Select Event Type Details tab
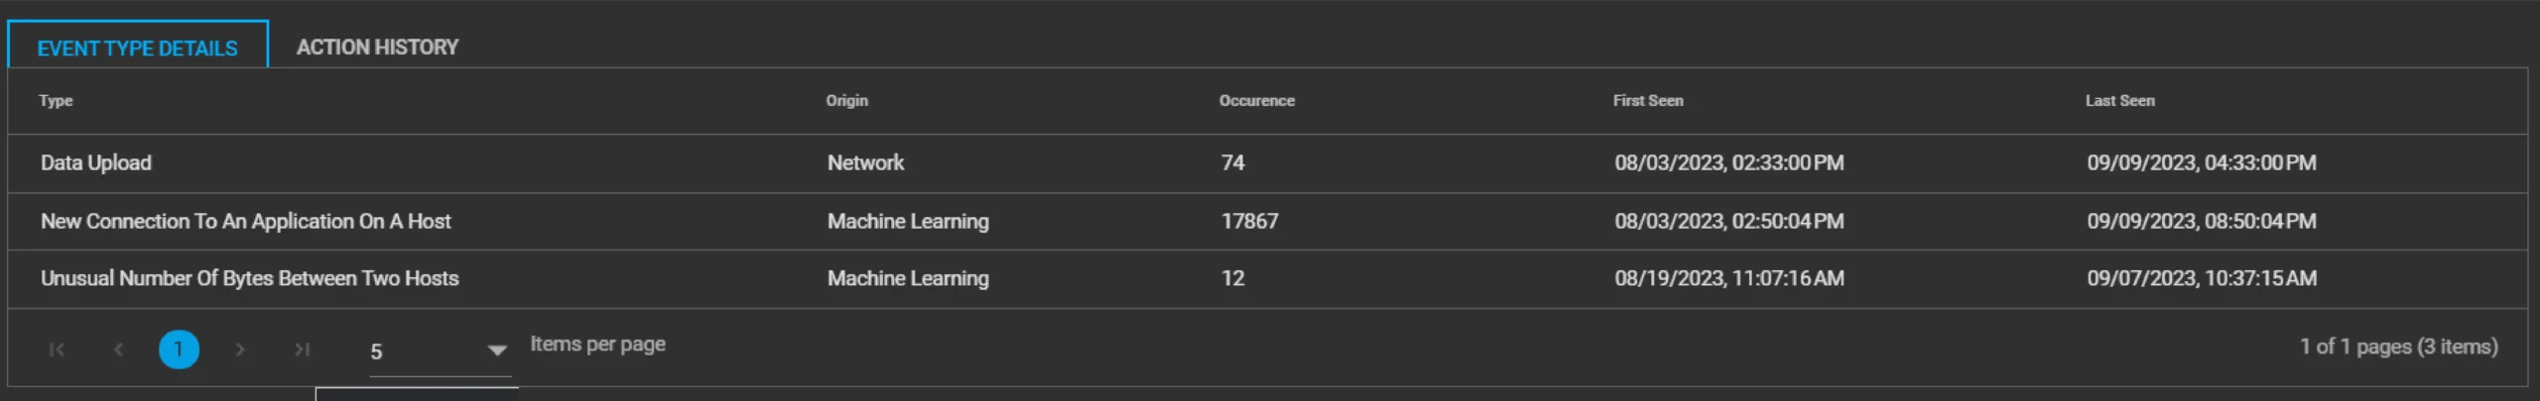The image size is (2540, 401). coord(138,48)
